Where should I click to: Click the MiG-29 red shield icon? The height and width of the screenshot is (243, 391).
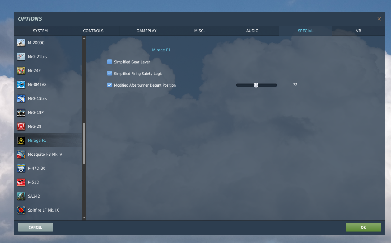(x=21, y=126)
